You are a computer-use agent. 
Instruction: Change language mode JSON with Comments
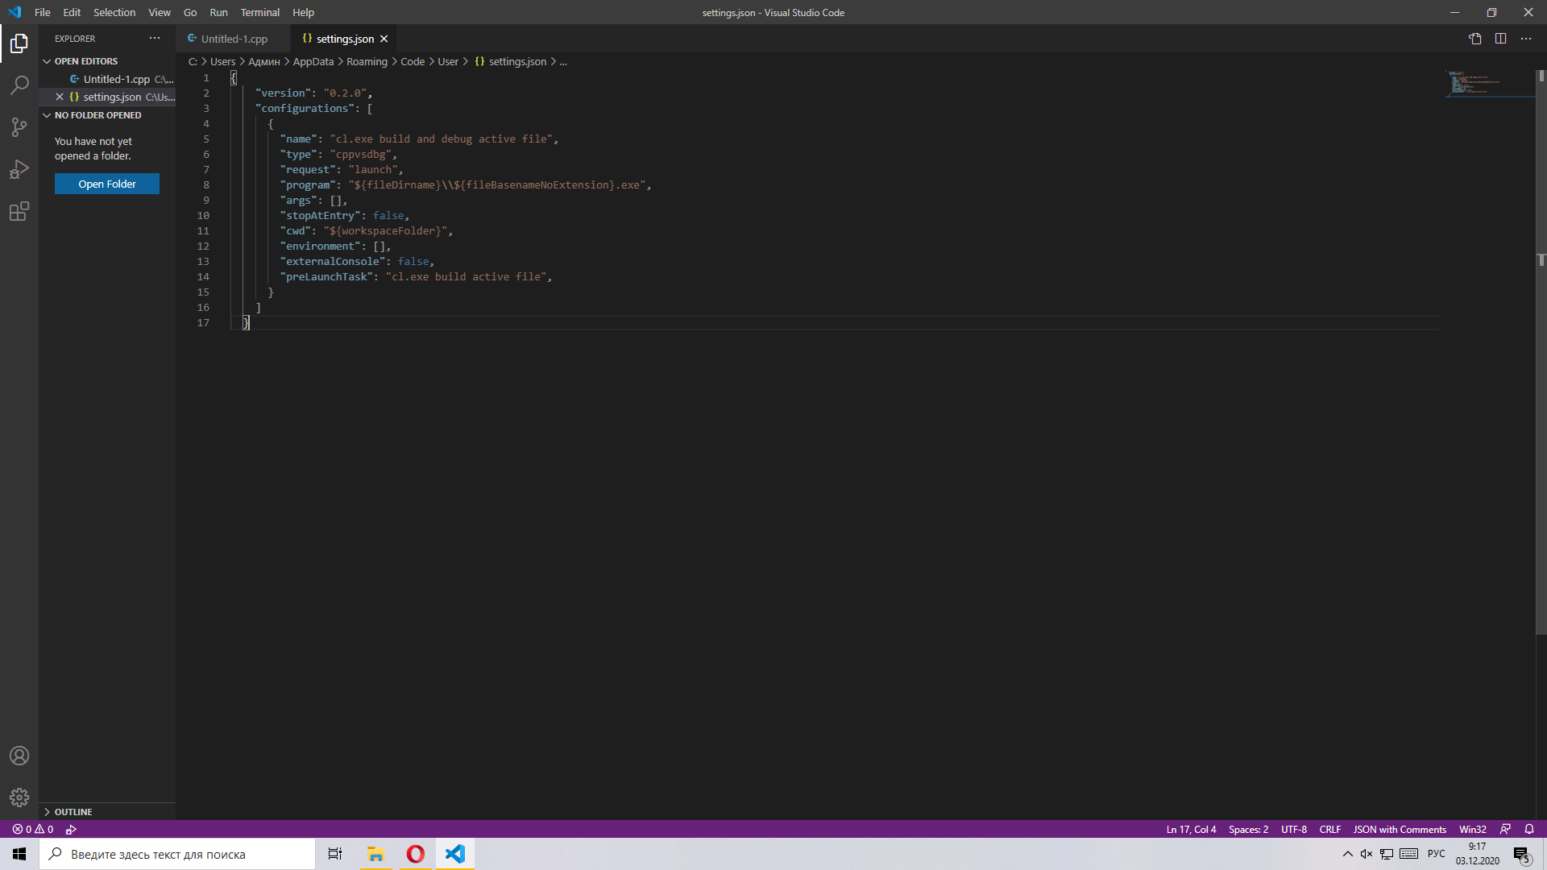[1400, 829]
